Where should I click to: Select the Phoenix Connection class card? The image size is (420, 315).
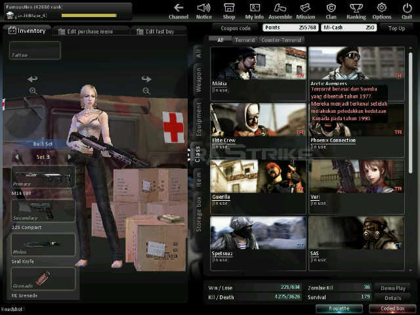point(356,131)
